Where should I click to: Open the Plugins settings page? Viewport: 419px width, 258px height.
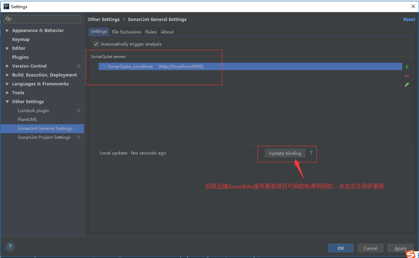click(20, 57)
